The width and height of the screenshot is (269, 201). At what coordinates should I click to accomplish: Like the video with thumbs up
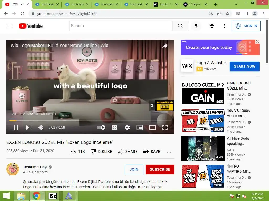78,152
